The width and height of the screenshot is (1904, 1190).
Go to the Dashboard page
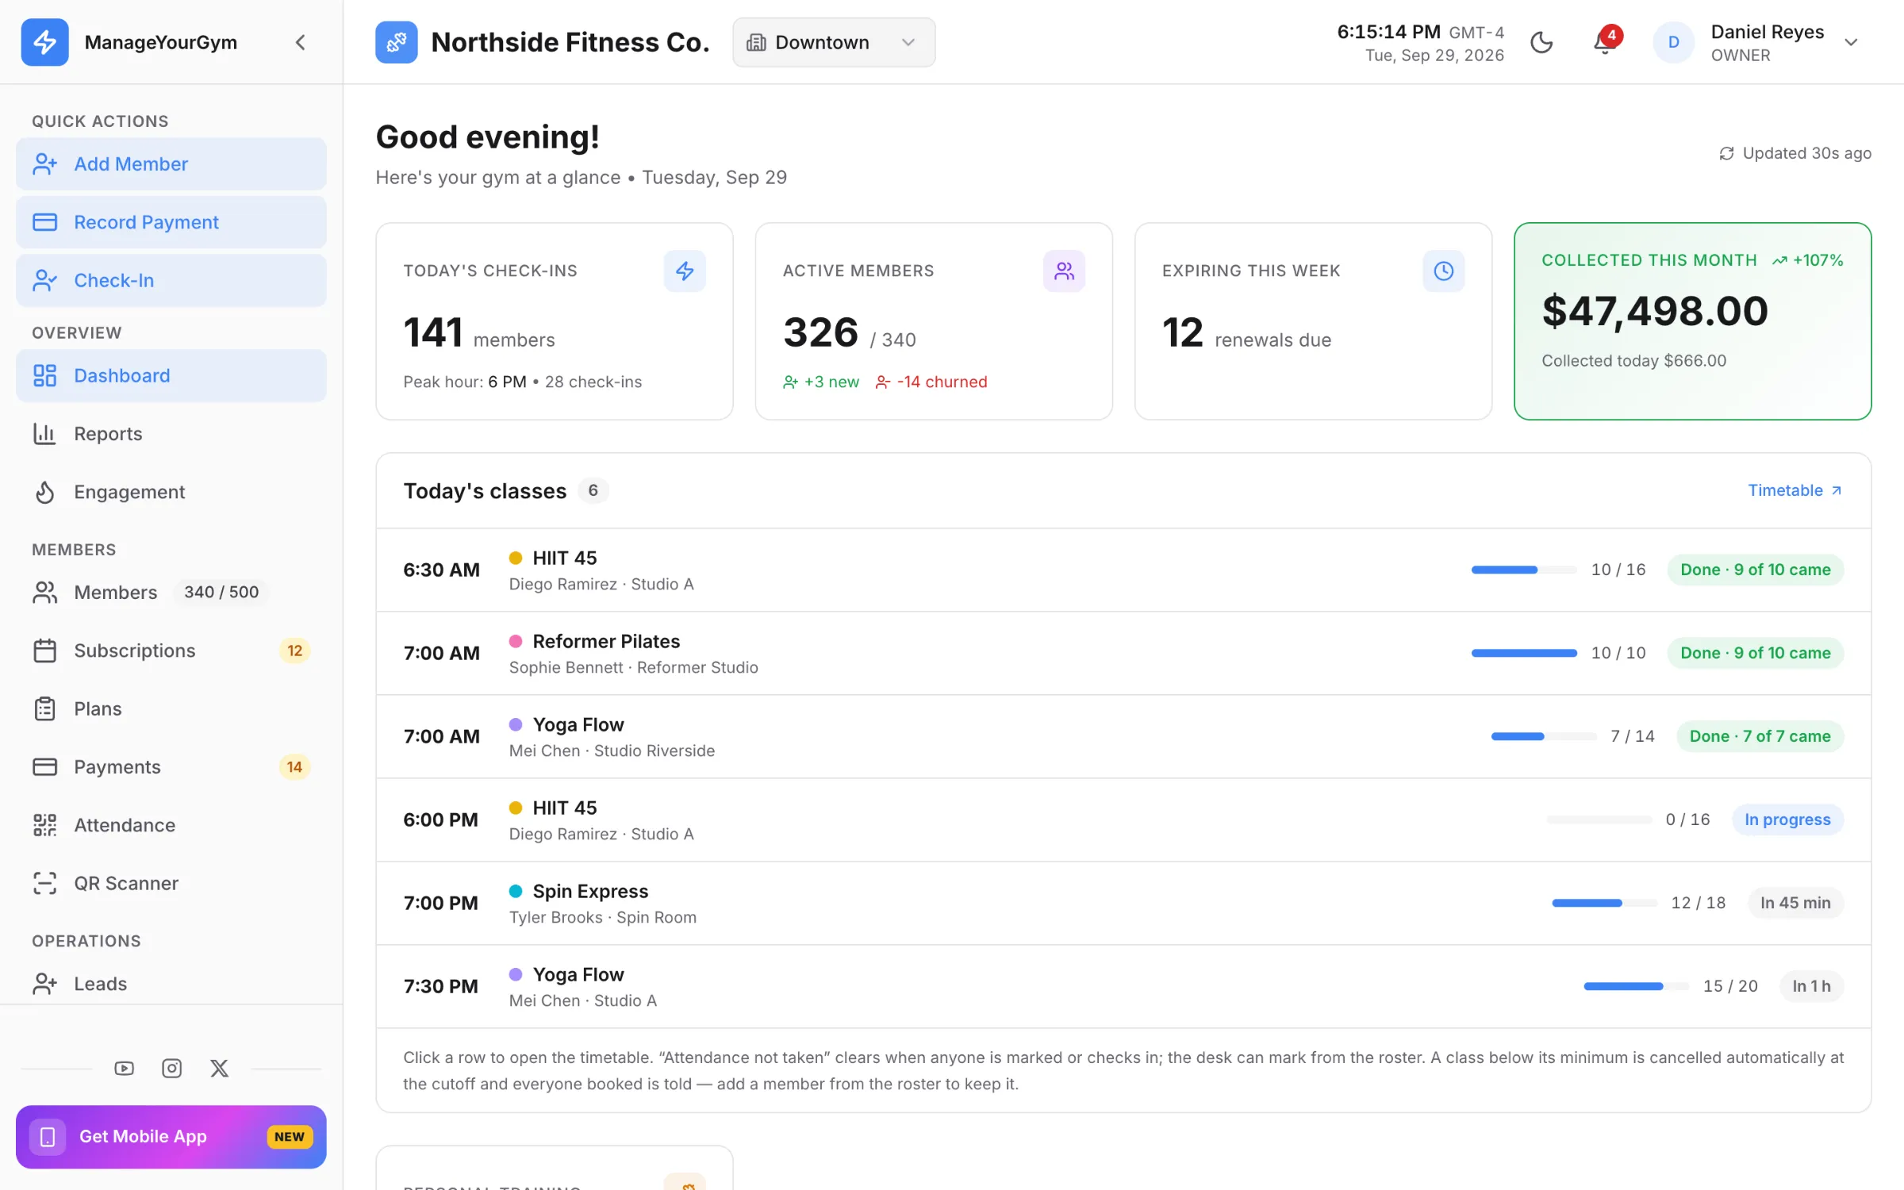[171, 375]
